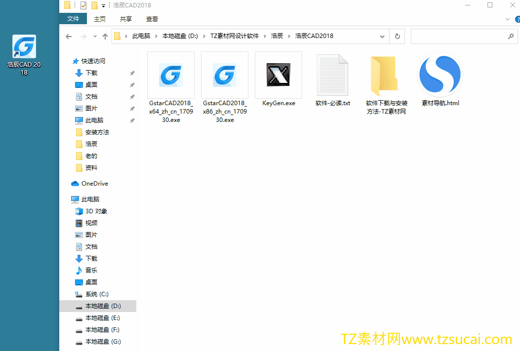The image size is (520, 351).
Task: Refresh the current folder view
Action: (x=398, y=36)
